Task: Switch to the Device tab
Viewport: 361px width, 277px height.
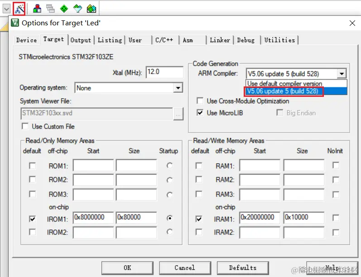Action: point(26,40)
